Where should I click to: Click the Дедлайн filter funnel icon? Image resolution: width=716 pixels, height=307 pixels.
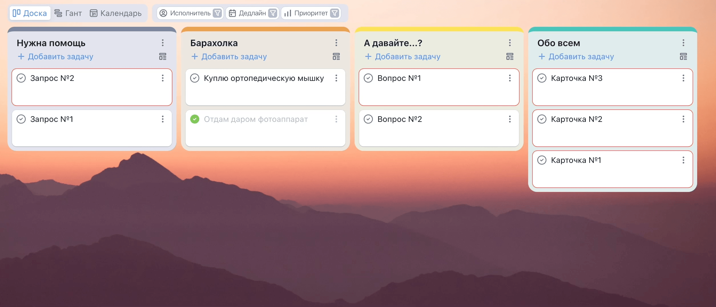(273, 13)
